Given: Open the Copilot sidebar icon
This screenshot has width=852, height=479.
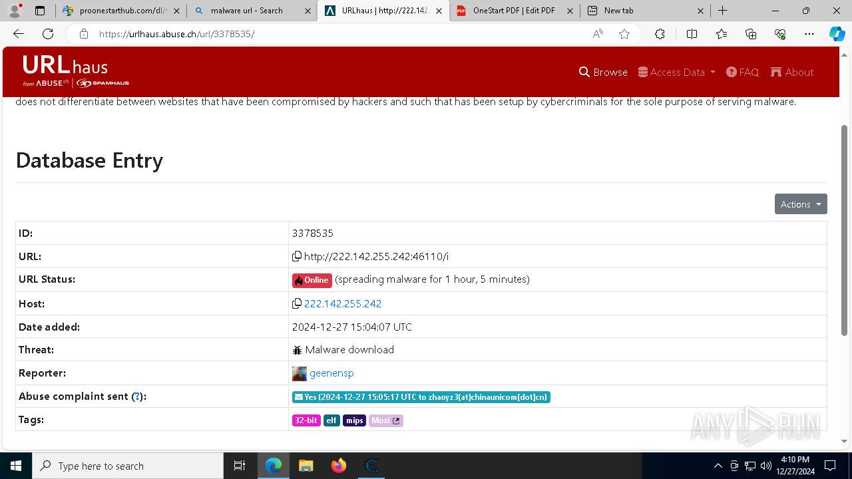Looking at the screenshot, I should [837, 34].
